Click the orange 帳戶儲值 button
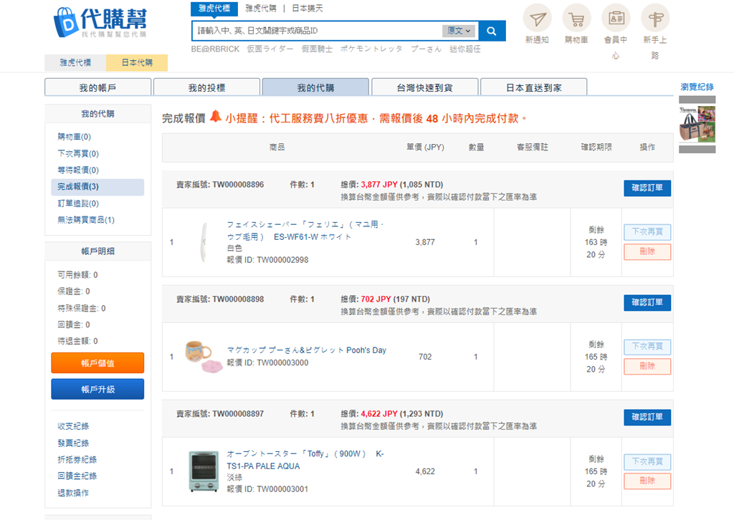This screenshot has width=734, height=520. [97, 363]
